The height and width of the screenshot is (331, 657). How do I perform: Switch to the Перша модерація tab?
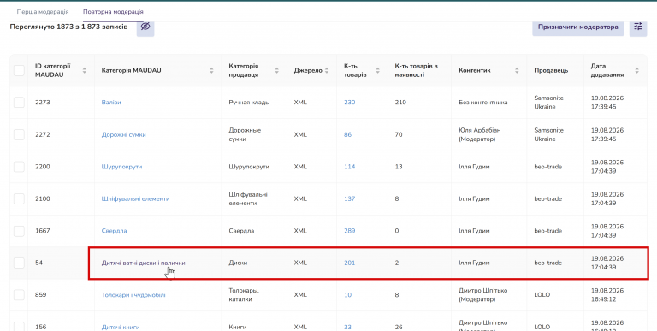(43, 12)
